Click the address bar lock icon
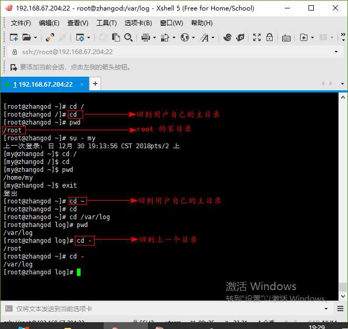Screen dimensions: 348x329 pos(15,52)
